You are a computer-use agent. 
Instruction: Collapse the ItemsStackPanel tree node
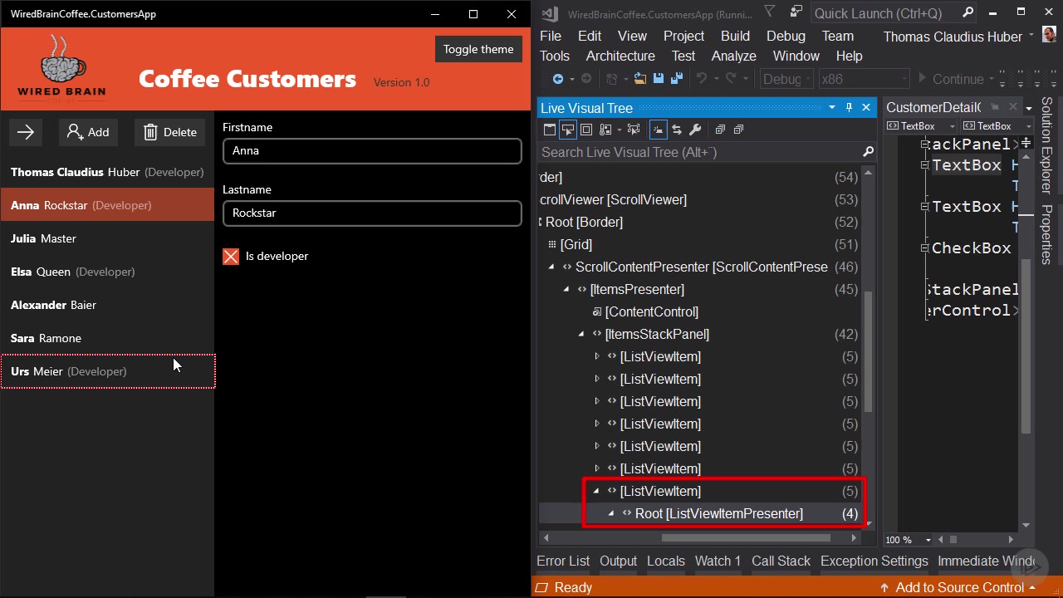coord(581,335)
